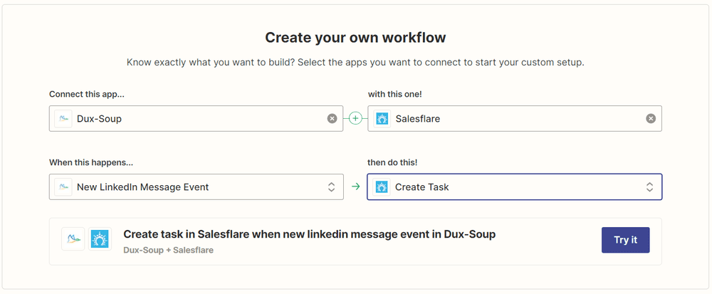Expand the Create Task dropdown chevron
This screenshot has width=712, height=294.
pyautogui.click(x=650, y=187)
